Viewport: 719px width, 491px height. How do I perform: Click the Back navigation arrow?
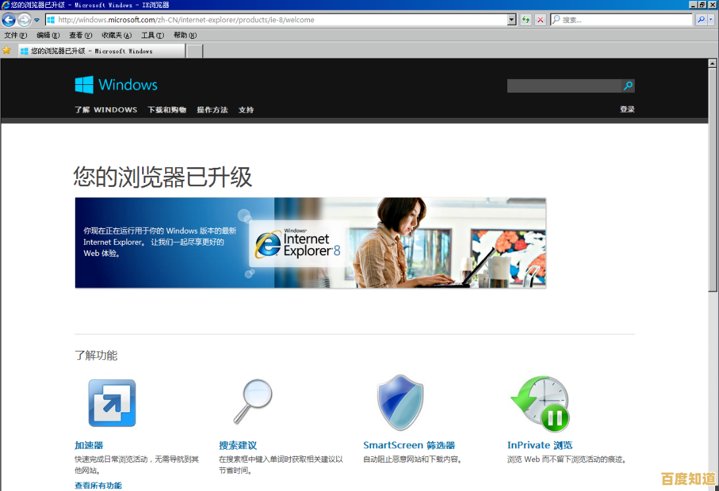click(x=9, y=20)
